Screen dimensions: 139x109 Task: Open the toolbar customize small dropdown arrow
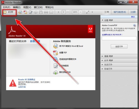click(x=92, y=12)
